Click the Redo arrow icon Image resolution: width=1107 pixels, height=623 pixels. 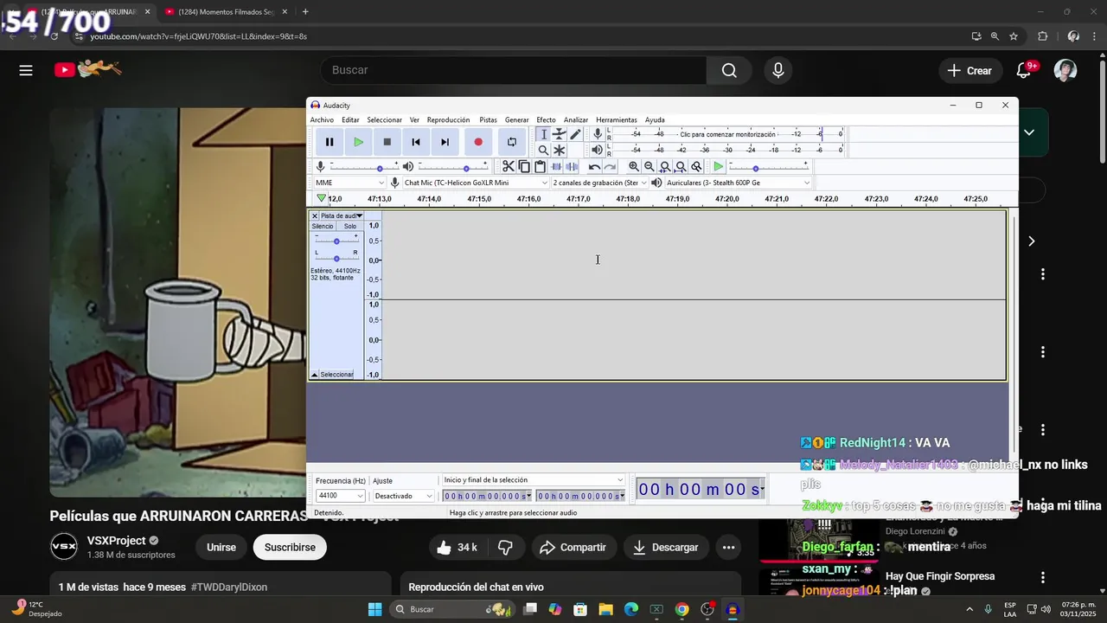tap(610, 166)
